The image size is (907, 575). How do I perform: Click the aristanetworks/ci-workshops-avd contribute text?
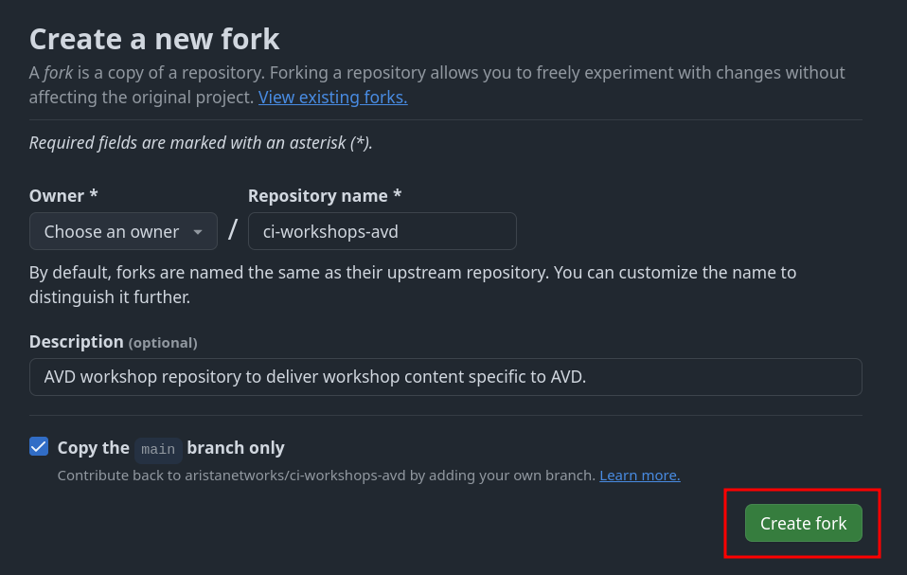pos(327,476)
